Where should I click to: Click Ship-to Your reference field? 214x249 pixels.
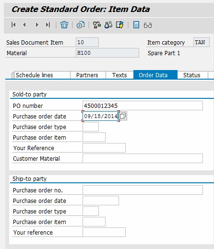pos(104,232)
